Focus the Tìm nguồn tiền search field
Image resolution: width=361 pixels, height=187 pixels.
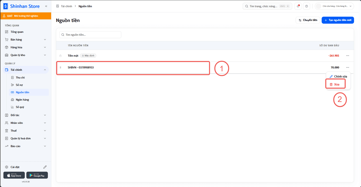(x=90, y=35)
